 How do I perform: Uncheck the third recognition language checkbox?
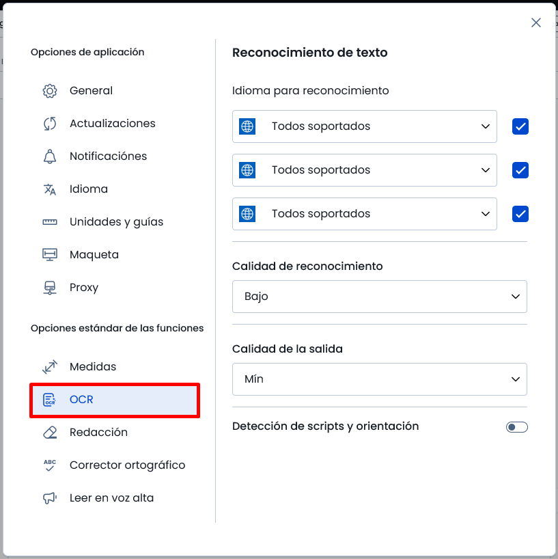tap(520, 214)
